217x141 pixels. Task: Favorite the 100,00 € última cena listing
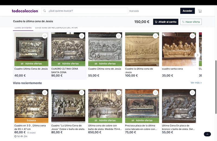(155, 36)
